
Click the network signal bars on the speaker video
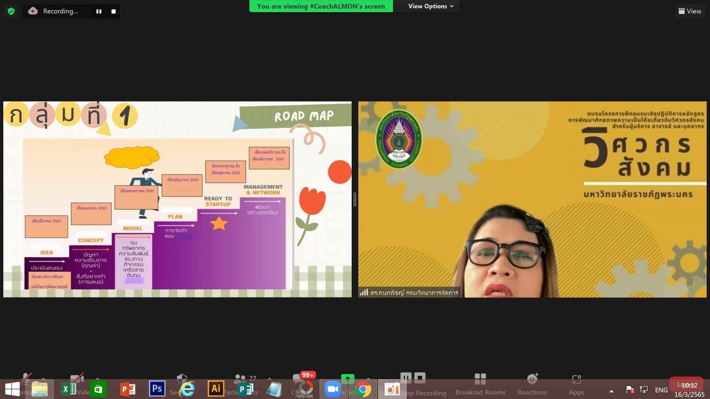tap(364, 292)
